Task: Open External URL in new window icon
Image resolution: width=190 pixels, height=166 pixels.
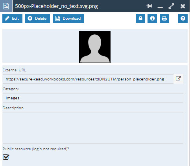Action: [178, 78]
